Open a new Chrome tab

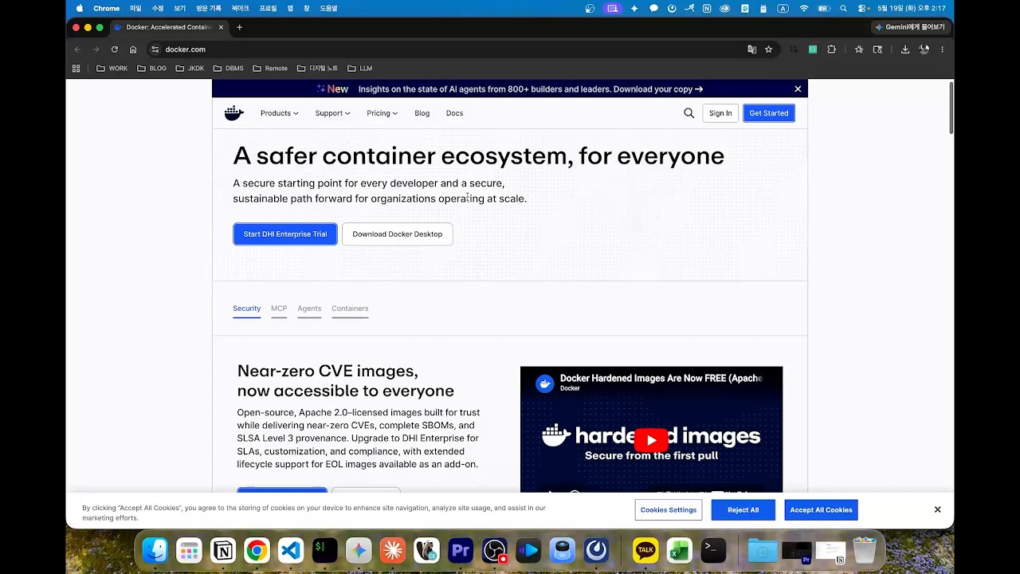click(x=239, y=27)
